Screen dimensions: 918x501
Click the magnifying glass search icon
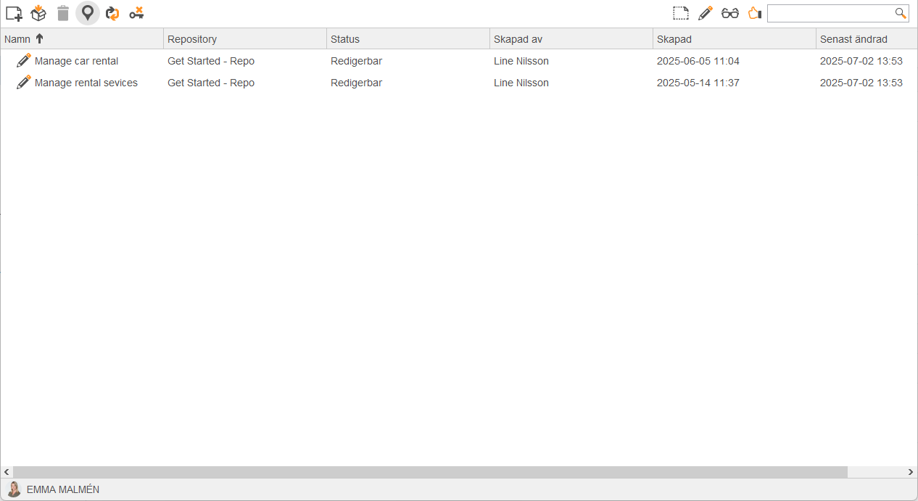[901, 13]
